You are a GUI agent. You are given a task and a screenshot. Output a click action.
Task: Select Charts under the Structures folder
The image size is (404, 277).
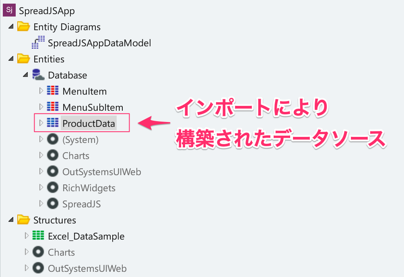pyautogui.click(x=61, y=252)
